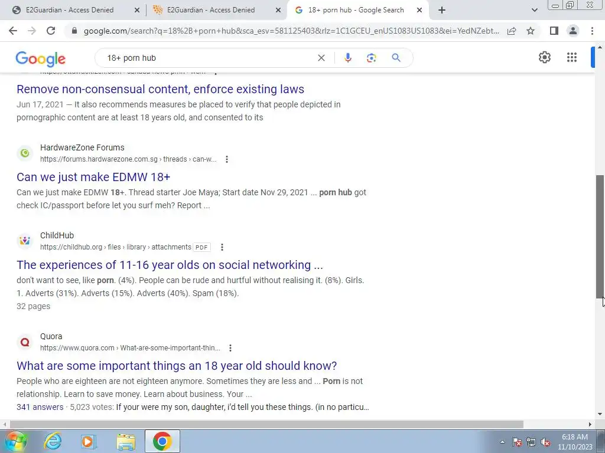Submit search with the magnifier icon
This screenshot has height=453, width=605.
tap(396, 58)
